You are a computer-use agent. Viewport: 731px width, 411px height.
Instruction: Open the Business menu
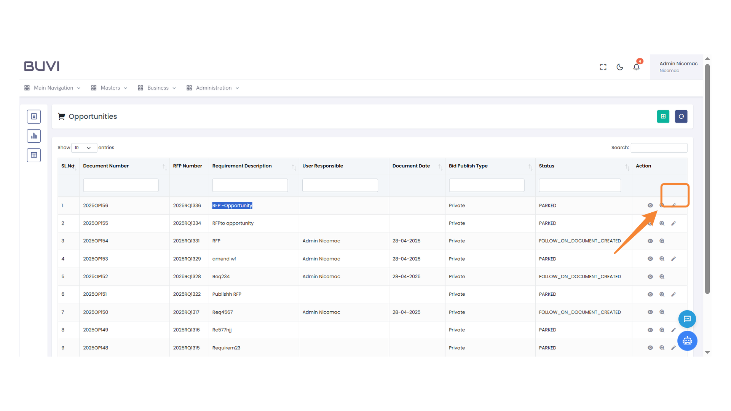coord(157,88)
